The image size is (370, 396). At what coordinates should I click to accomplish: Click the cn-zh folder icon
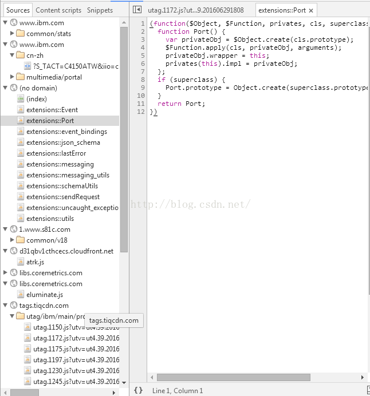tap(21, 55)
